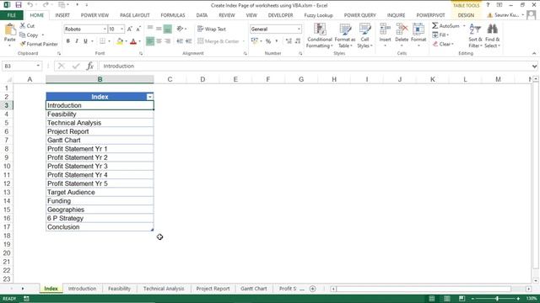Click the Decrease Decimal icon
Screen dimensions: 540x303
pyautogui.click(x=298, y=41)
